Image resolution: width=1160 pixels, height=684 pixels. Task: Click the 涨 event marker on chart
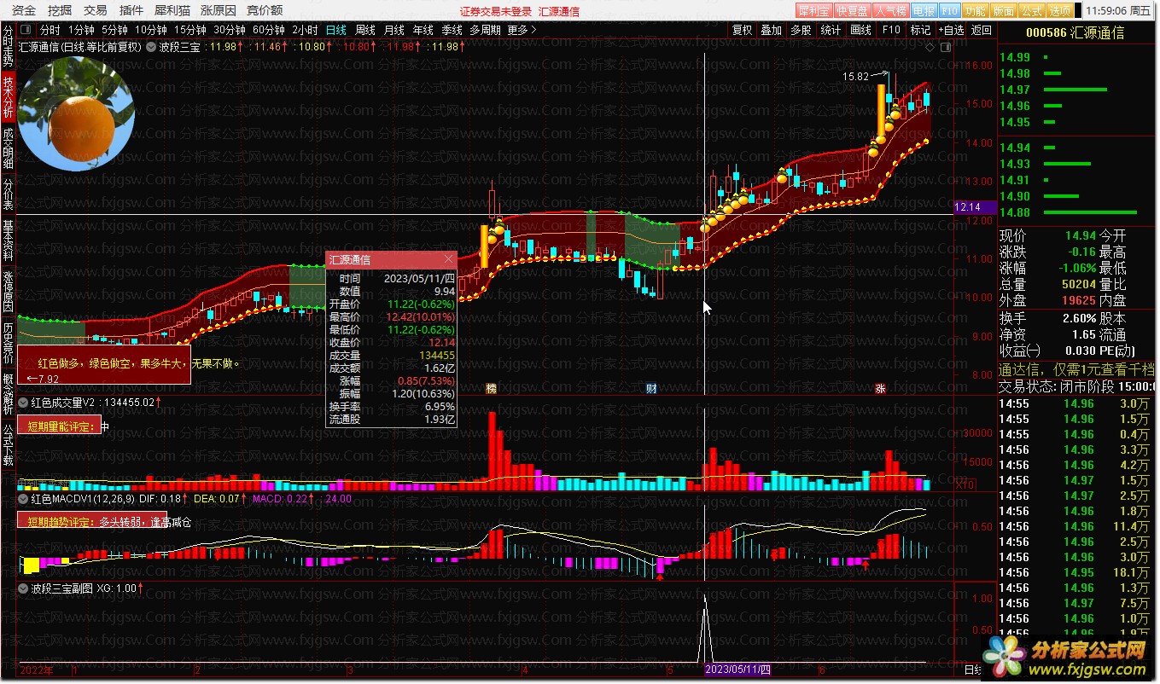tap(880, 388)
